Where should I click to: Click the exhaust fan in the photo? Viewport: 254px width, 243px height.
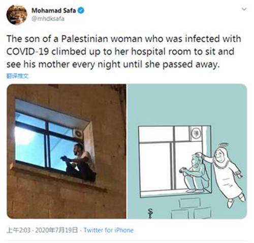coord(78,133)
